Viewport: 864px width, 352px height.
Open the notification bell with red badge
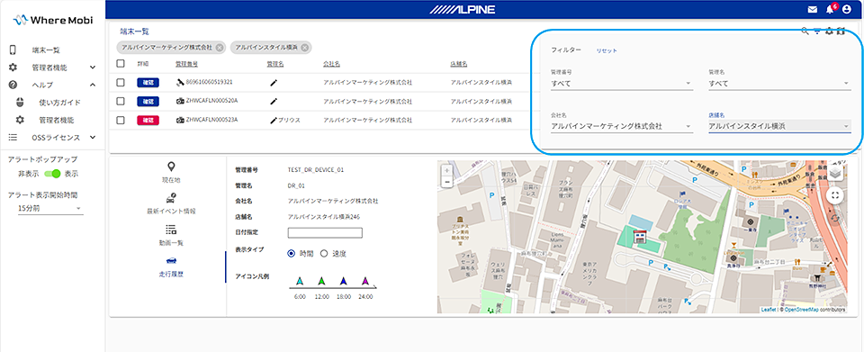pos(831,9)
